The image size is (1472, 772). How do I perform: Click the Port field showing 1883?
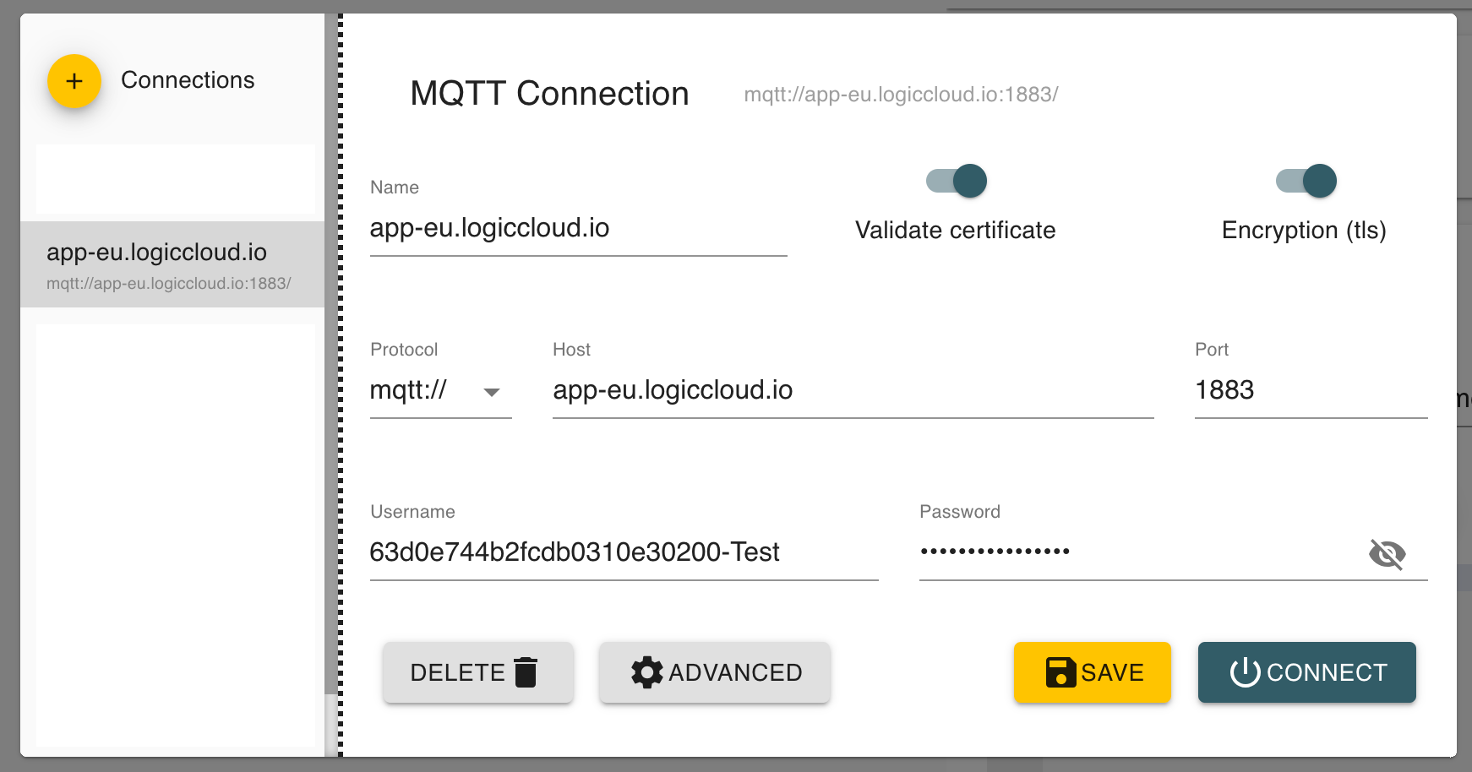pos(1310,390)
